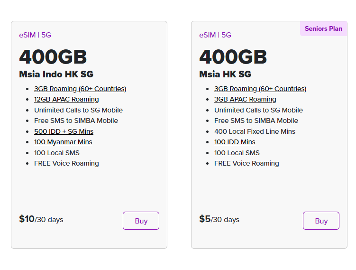356x270 pixels.
Task: Click the Msia HK SG heading
Action: tap(225, 74)
